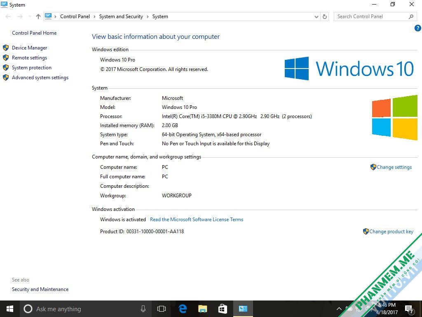
Task: Expand the chevron after Control Panel breadcrumb
Action: tap(94, 17)
